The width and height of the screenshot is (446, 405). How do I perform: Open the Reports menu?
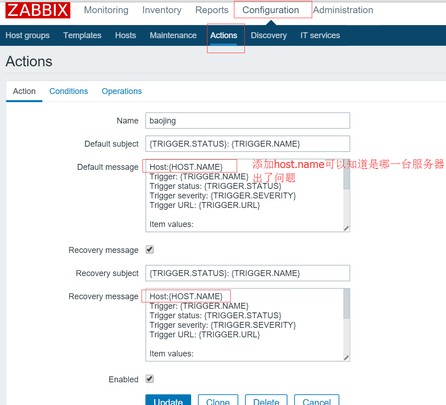211,10
